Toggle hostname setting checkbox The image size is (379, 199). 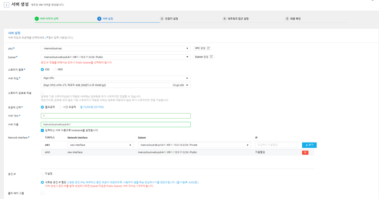click(x=42, y=131)
